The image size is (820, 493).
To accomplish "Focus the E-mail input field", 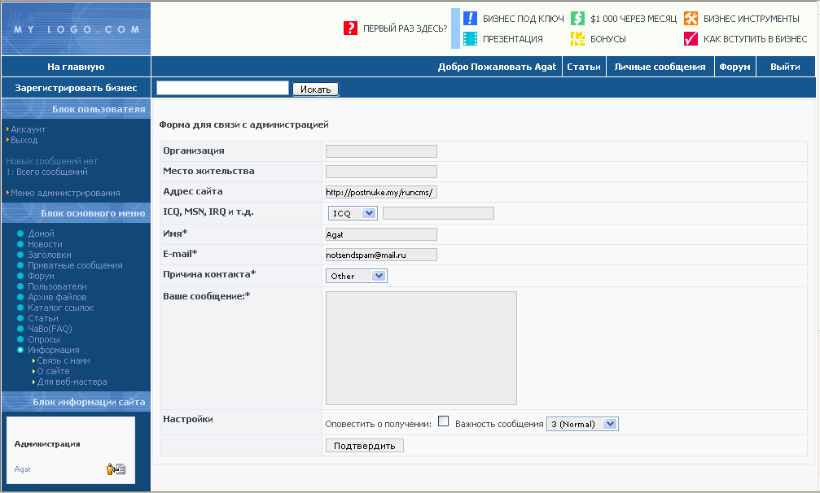I will point(381,255).
